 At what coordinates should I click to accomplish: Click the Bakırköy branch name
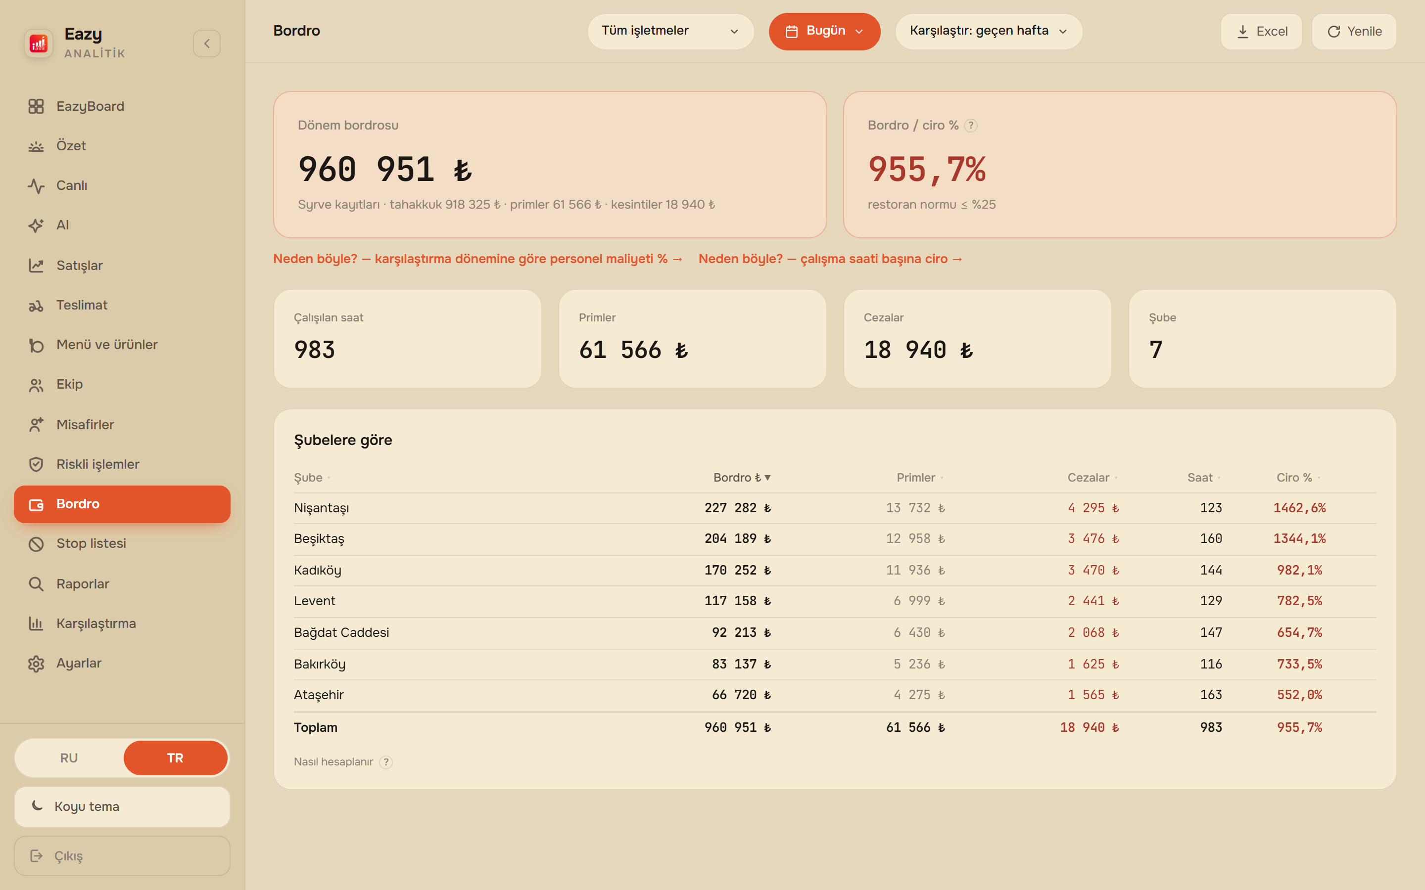[320, 664]
